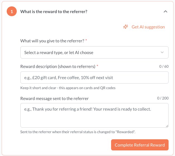This screenshot has width=175, height=156.
Task: Click Get AI suggestion link
Action: (148, 27)
